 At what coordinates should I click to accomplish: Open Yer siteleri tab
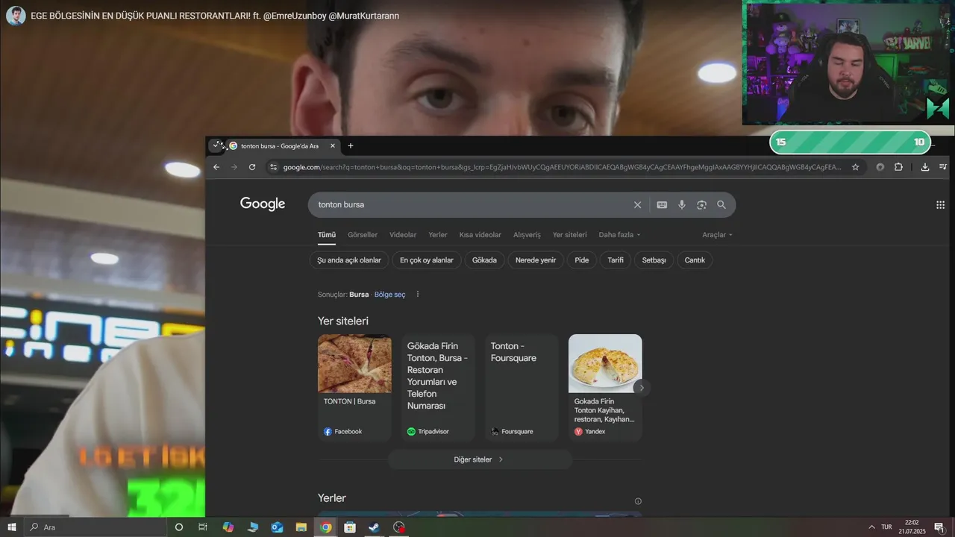570,235
